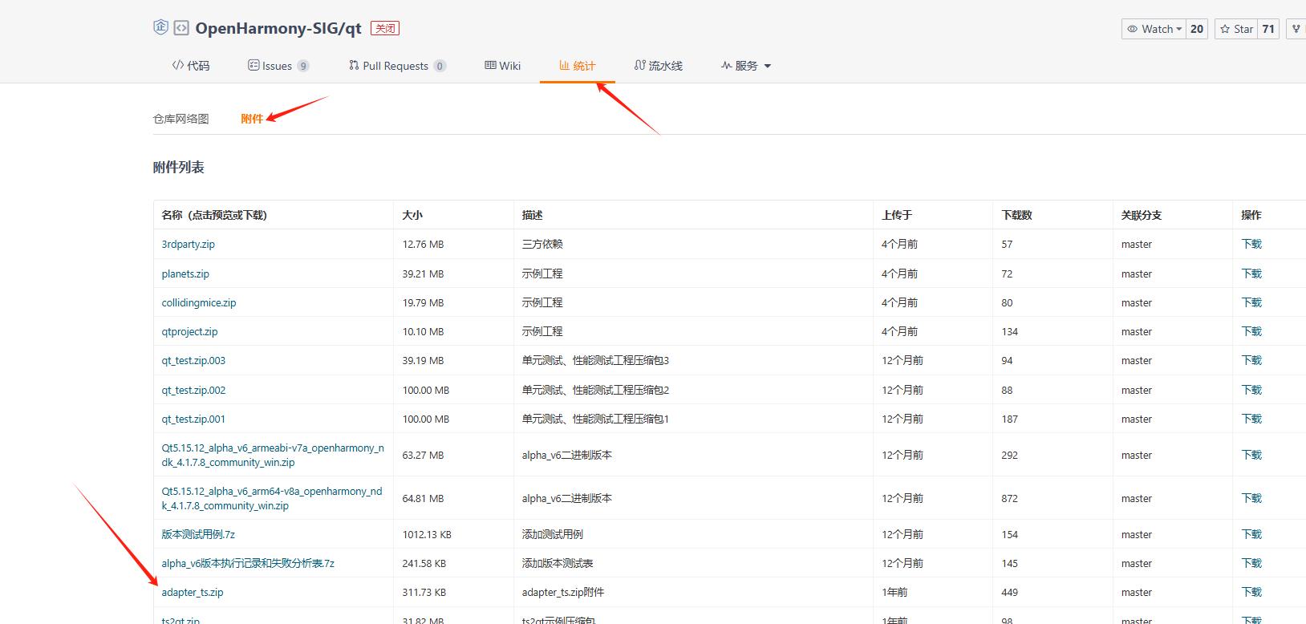
Task: Click the watch count 20
Action: (1197, 29)
